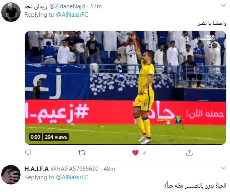Click the 0:00 time badge on the video

pos(36,137)
